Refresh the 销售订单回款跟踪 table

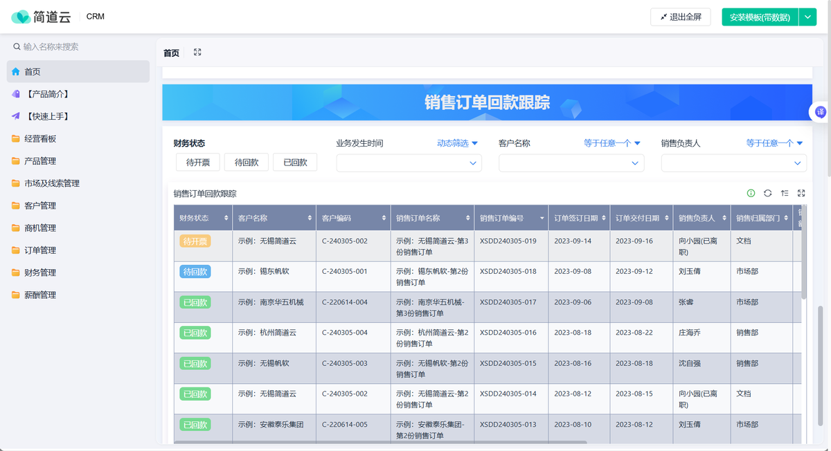[767, 194]
